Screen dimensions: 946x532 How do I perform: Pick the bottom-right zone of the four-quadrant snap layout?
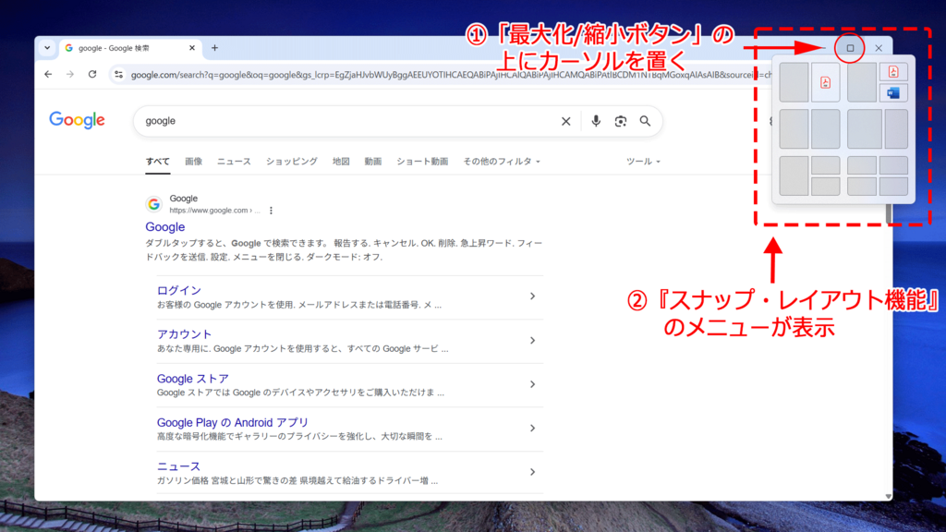point(893,187)
